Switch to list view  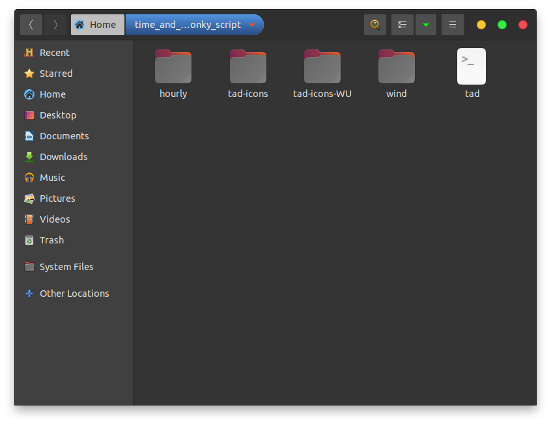[403, 25]
